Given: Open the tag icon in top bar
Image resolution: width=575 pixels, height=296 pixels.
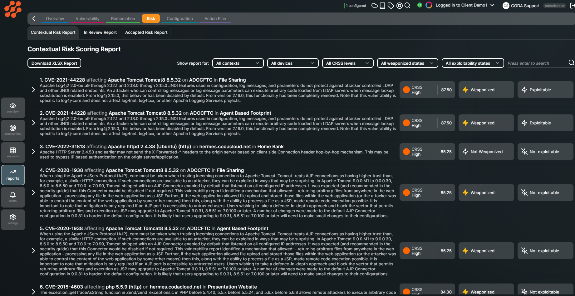Looking at the screenshot, I should click(x=391, y=6).
